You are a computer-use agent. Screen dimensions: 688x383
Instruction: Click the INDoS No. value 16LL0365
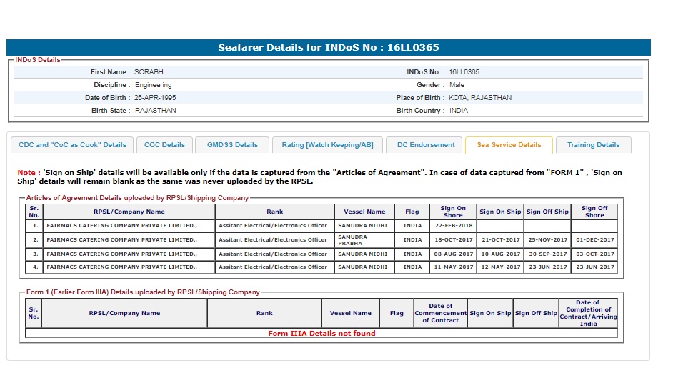coord(464,72)
